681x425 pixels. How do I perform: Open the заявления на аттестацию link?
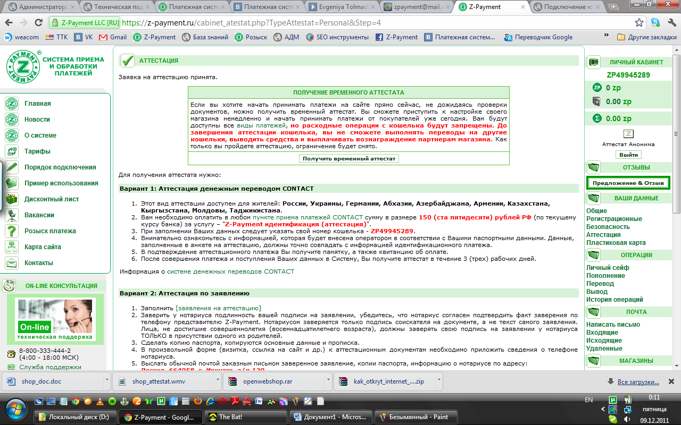[x=218, y=308]
